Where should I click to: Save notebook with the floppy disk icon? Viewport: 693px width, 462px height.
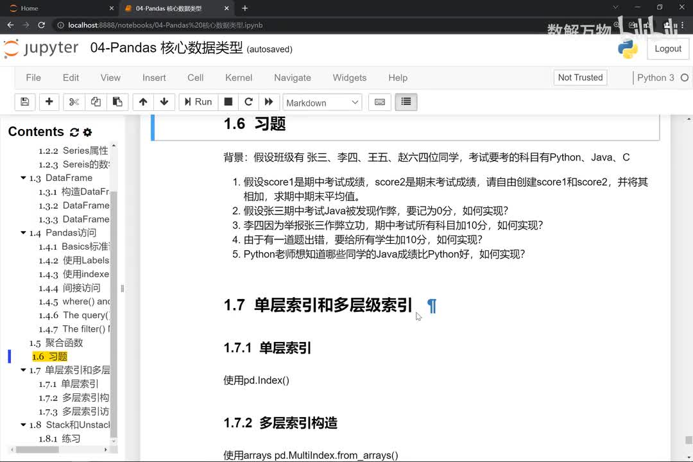[25, 102]
